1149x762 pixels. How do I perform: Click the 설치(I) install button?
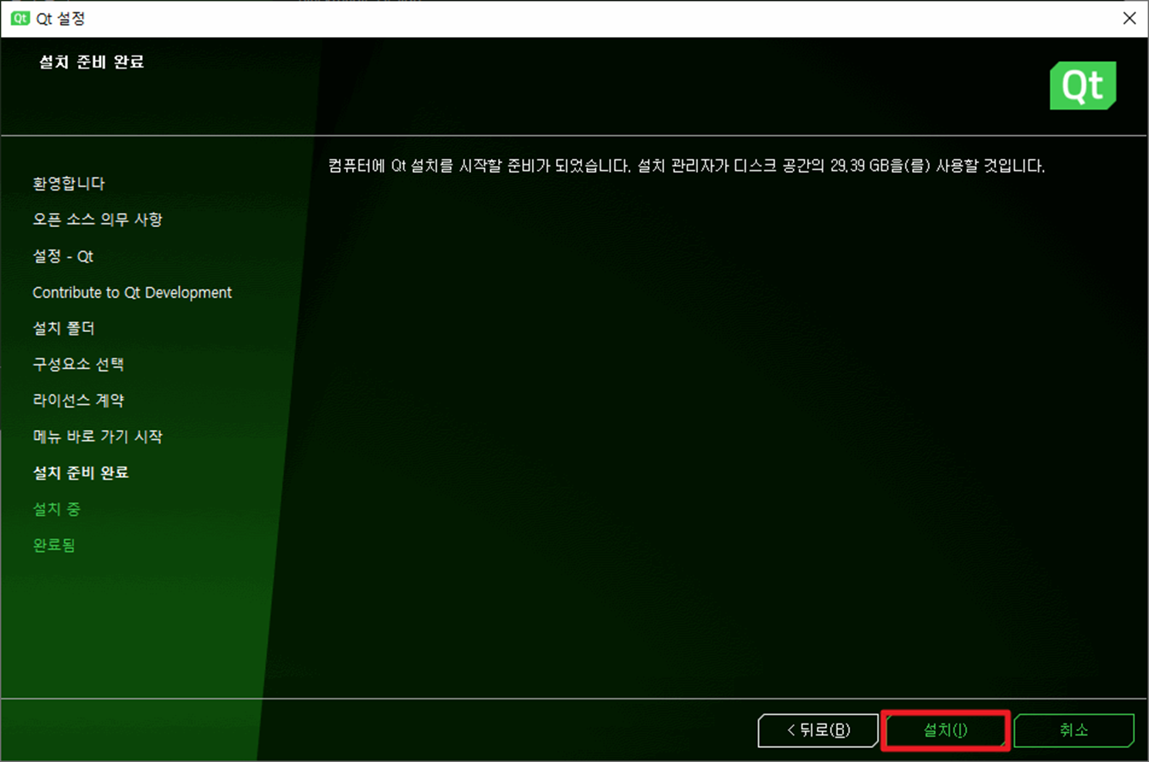945,730
